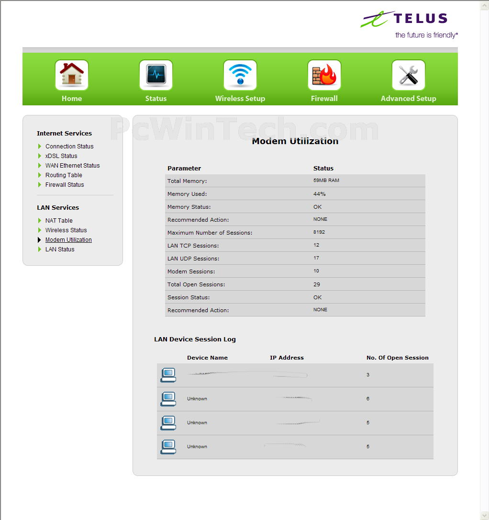Click the green arrow beside Routing Table
The height and width of the screenshot is (520, 489).
click(x=40, y=175)
